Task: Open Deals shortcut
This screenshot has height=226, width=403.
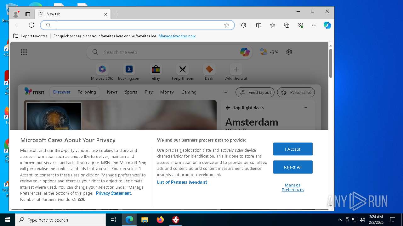Action: (209, 72)
